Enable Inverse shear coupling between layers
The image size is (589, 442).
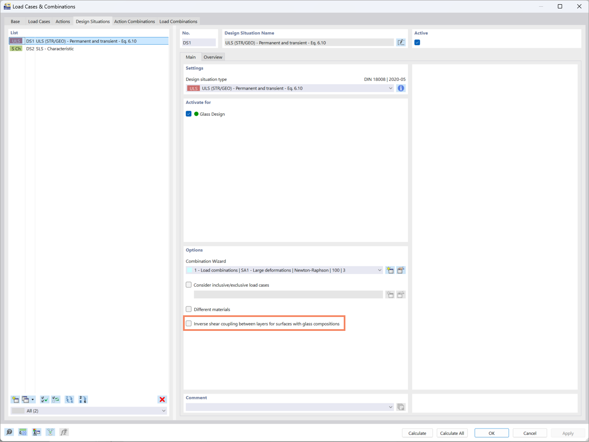(x=188, y=323)
